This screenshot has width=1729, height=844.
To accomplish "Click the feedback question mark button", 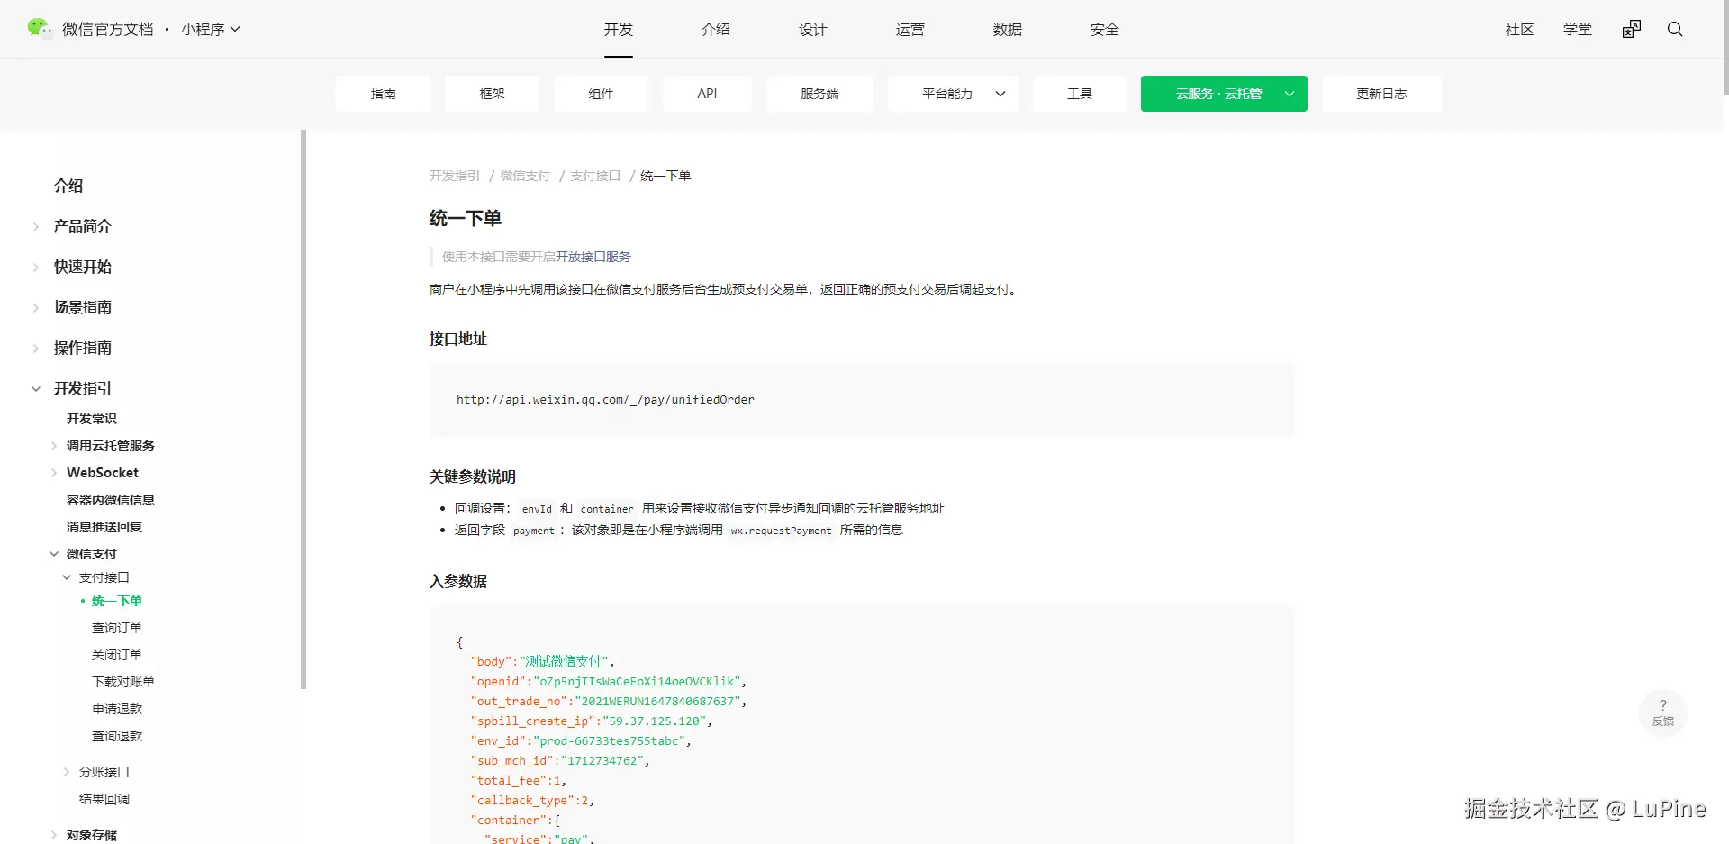I will point(1662,712).
